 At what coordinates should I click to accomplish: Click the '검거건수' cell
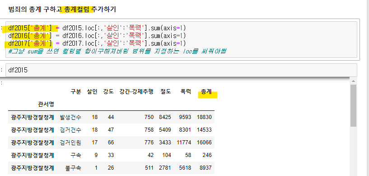point(70,130)
